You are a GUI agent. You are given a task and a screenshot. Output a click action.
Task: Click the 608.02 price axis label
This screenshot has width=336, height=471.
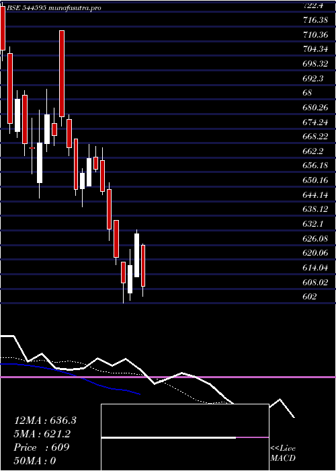click(316, 283)
